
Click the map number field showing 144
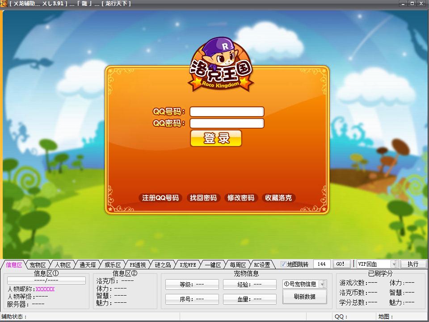tap(322, 264)
